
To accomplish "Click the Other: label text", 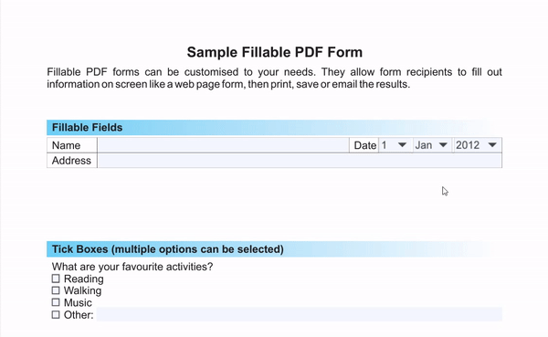I will click(x=79, y=315).
